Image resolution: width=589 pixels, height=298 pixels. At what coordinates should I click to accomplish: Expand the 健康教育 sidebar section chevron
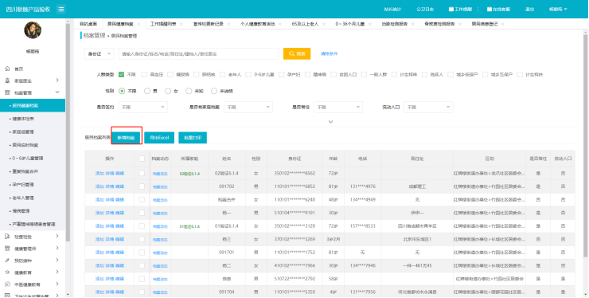57,272
